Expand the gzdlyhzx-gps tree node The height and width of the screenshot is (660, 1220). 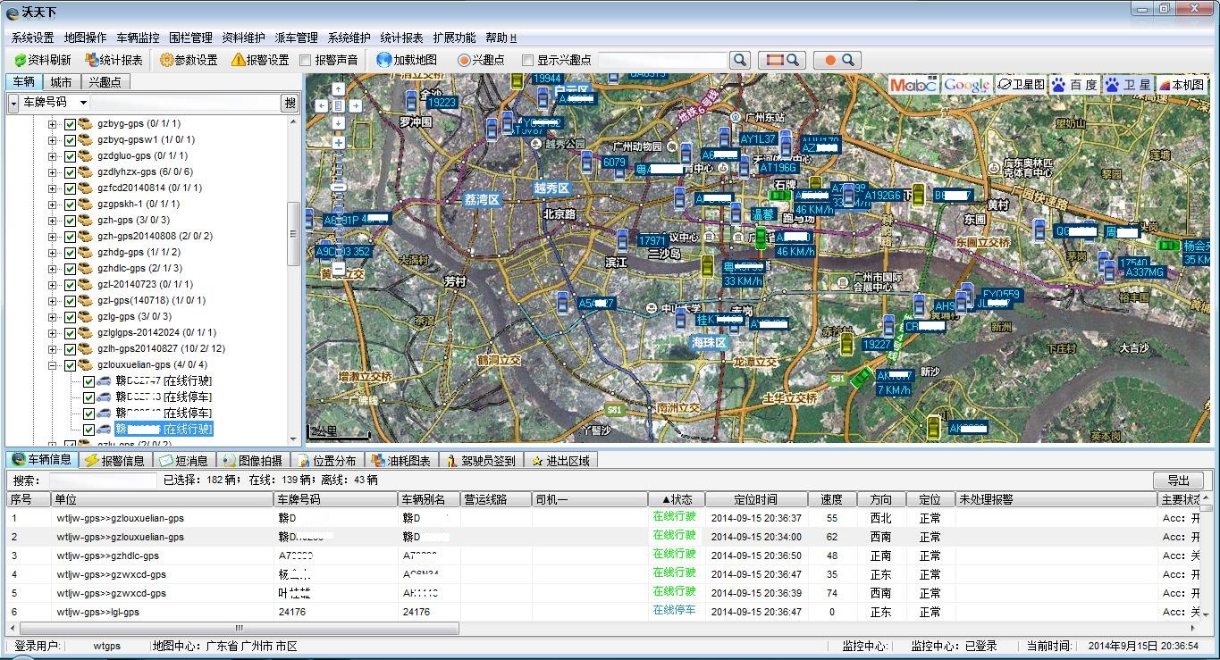point(53,172)
